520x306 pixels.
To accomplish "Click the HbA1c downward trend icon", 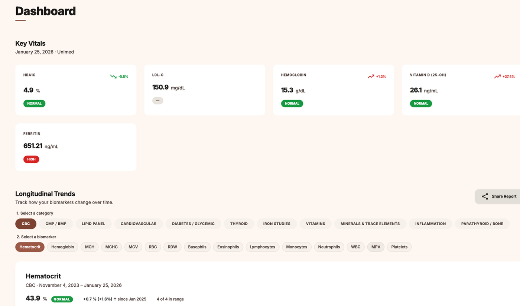I will [x=113, y=76].
